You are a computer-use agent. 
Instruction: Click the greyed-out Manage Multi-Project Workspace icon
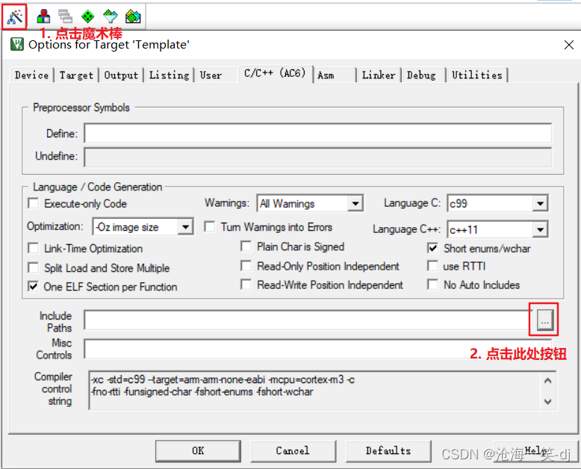(x=65, y=16)
